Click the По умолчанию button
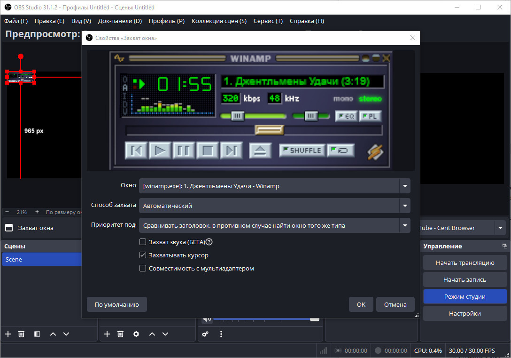The width and height of the screenshot is (511, 358). pos(116,304)
